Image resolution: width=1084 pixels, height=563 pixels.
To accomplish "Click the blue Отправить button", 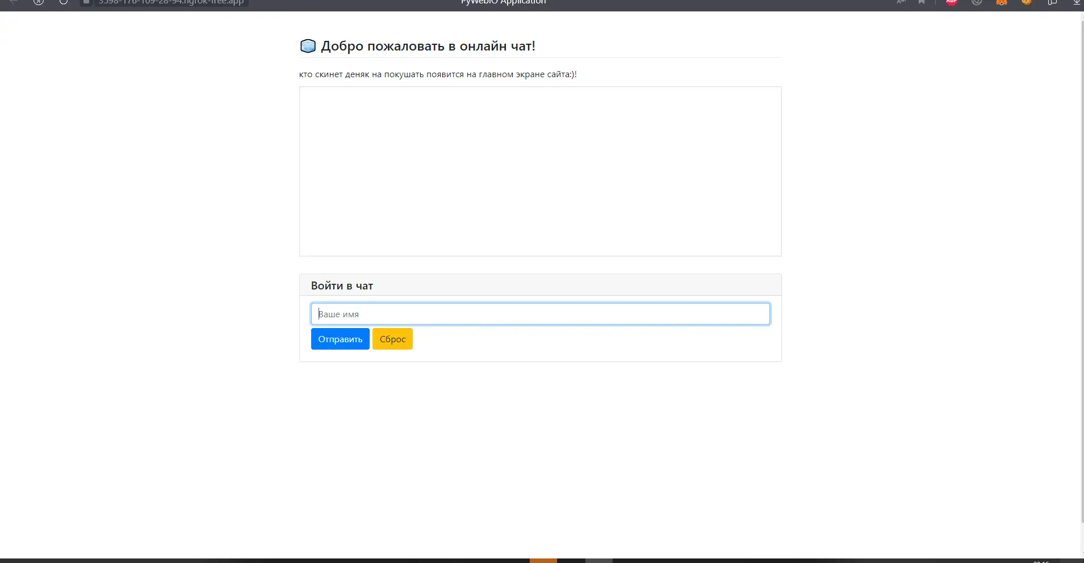I will tap(340, 339).
